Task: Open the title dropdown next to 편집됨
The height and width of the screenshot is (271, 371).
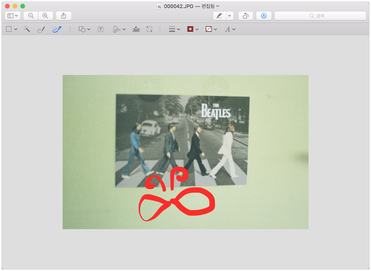Action: coord(218,6)
